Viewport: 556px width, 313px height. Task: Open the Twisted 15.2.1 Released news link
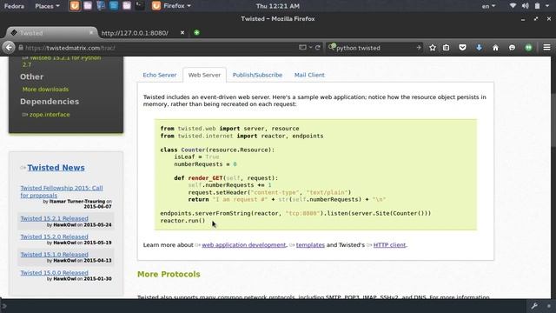(54, 218)
